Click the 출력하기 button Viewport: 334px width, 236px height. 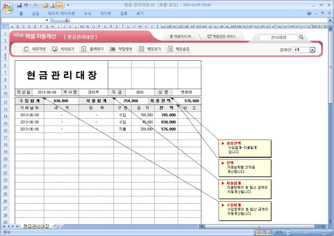(x=92, y=49)
